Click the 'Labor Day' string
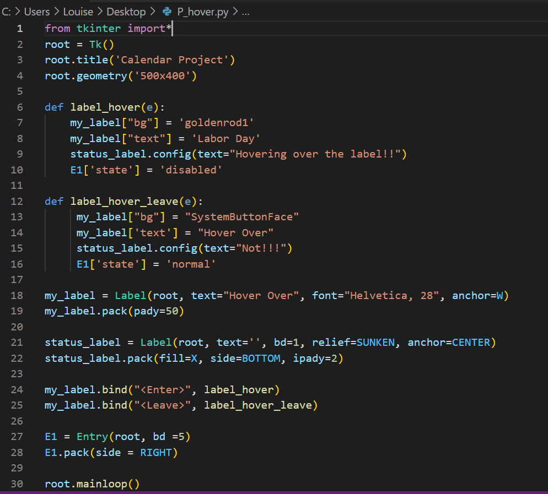 coord(226,139)
